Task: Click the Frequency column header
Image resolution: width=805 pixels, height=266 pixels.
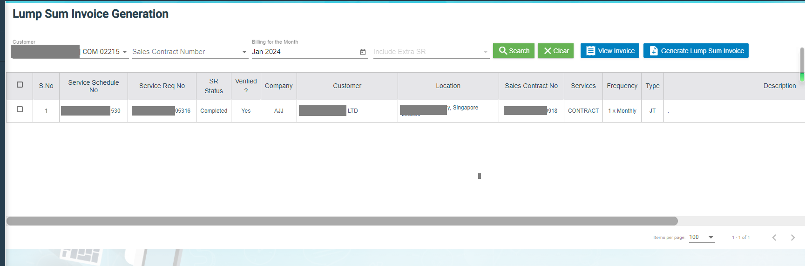Action: [622, 86]
